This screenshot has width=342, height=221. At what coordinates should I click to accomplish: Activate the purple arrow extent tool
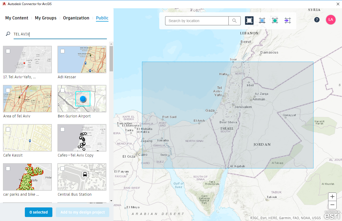(x=287, y=21)
